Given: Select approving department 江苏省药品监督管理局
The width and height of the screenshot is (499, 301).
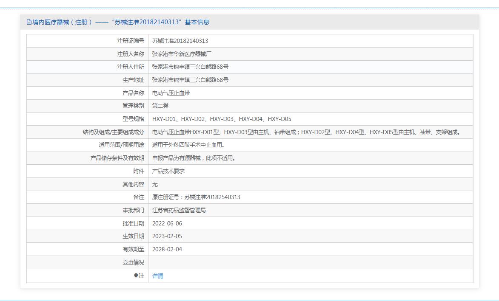Looking at the screenshot, I should coord(179,210).
